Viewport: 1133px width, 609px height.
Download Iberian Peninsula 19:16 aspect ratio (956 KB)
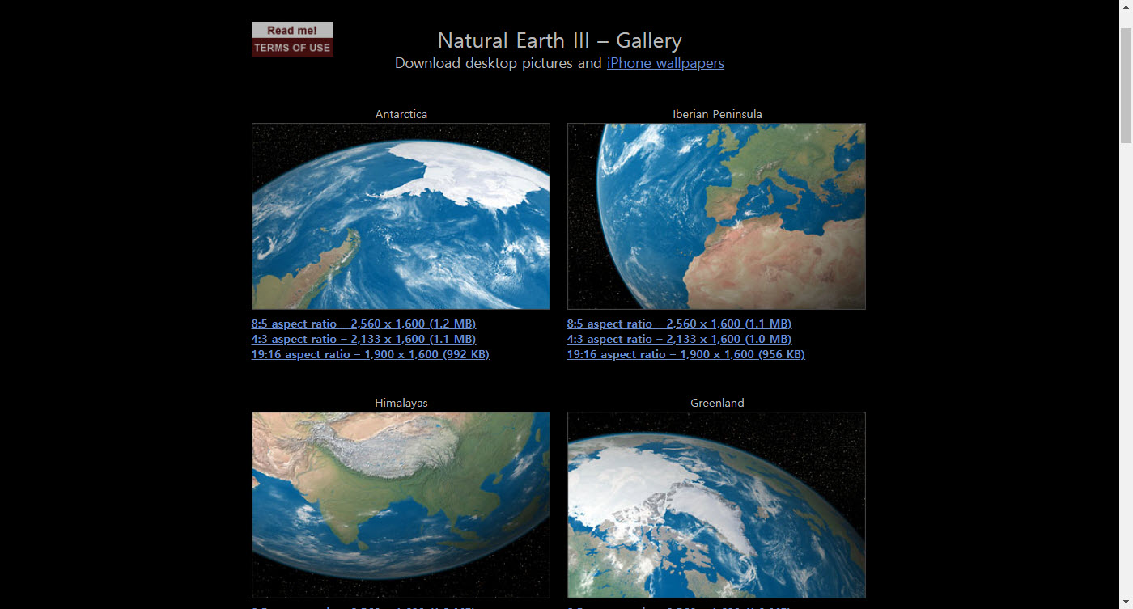click(686, 354)
